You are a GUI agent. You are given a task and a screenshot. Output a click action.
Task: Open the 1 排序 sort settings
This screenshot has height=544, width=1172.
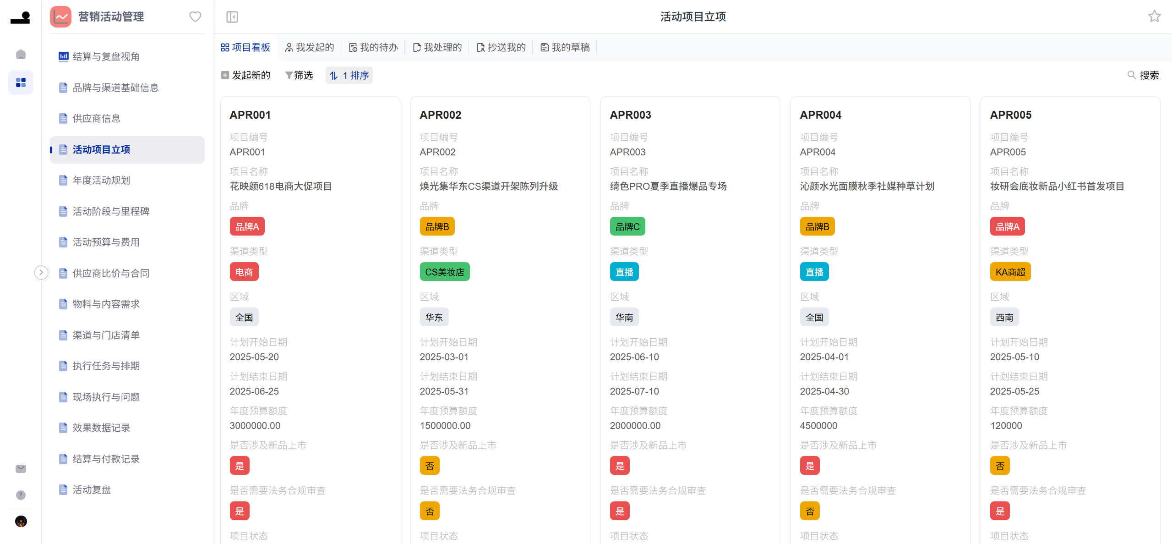coord(349,75)
